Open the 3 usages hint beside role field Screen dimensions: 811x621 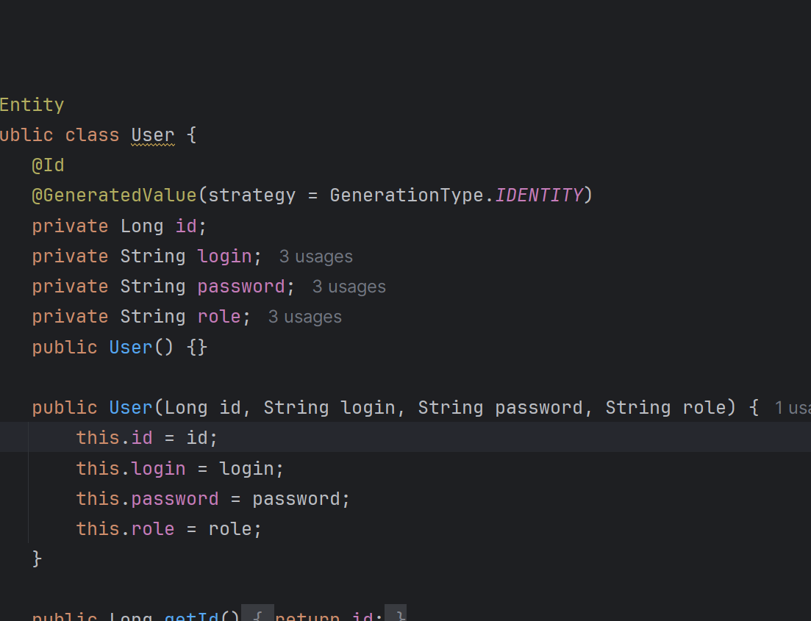coord(304,317)
